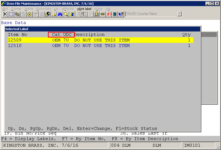
Task: Select item number 12509
Action: 15,40
